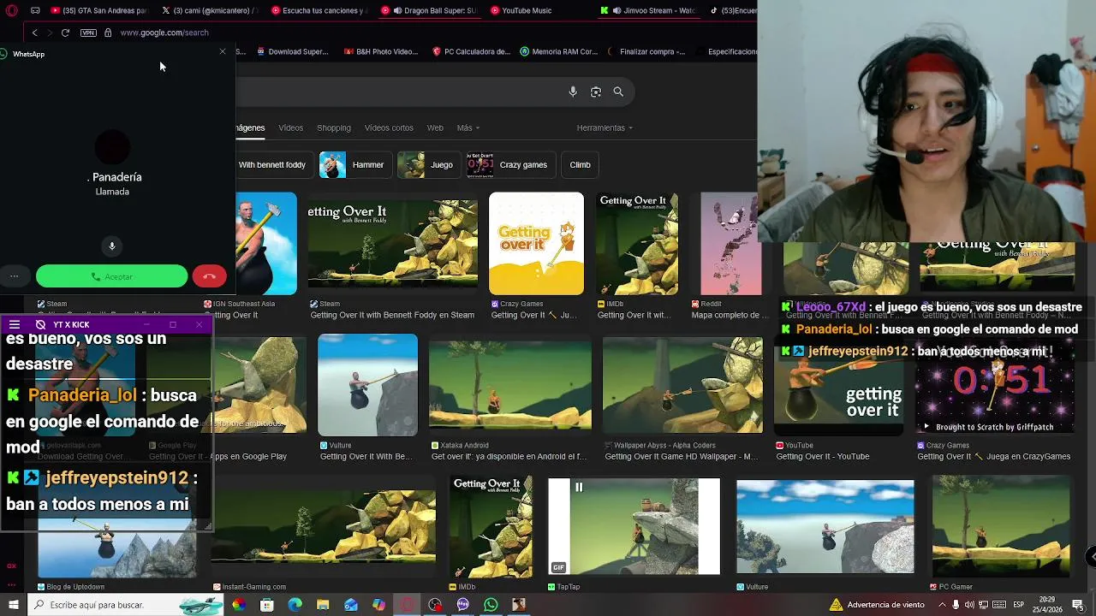The height and width of the screenshot is (616, 1096).
Task: Switch to the Shopping search tab
Action: click(x=334, y=127)
